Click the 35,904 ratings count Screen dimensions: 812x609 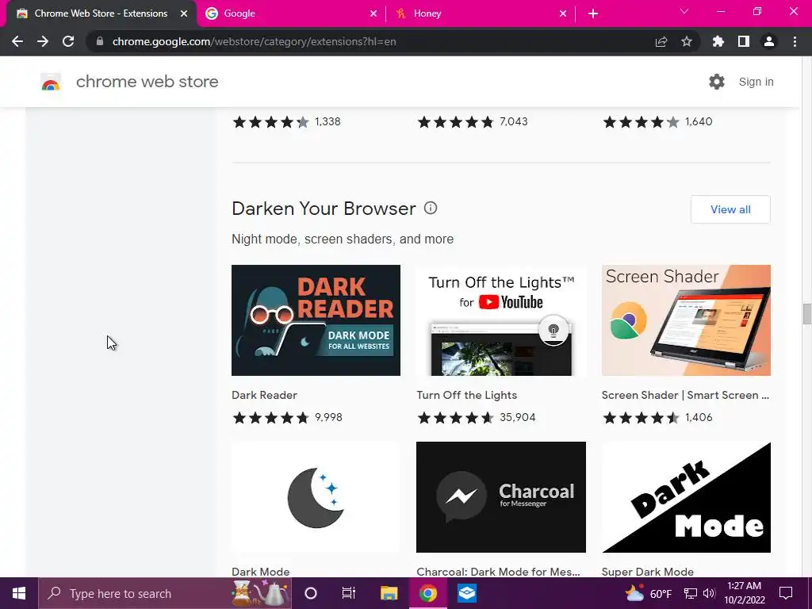pyautogui.click(x=517, y=417)
